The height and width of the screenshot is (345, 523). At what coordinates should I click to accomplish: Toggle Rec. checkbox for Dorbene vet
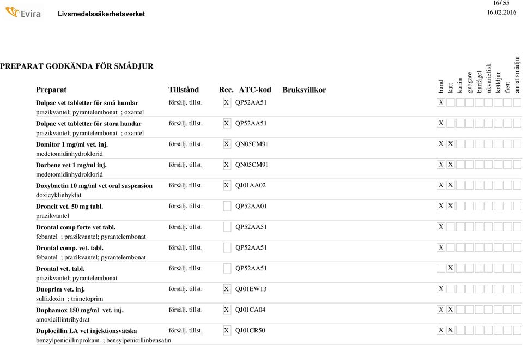227,165
